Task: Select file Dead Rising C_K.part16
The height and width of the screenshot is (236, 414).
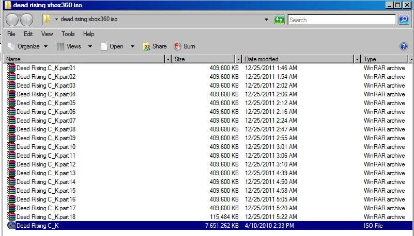Action: (46, 199)
